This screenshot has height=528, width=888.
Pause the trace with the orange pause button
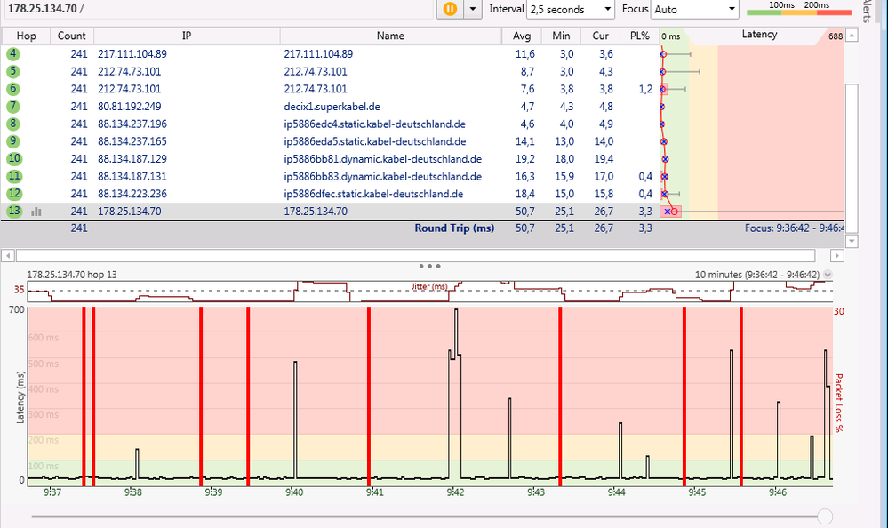tap(451, 9)
